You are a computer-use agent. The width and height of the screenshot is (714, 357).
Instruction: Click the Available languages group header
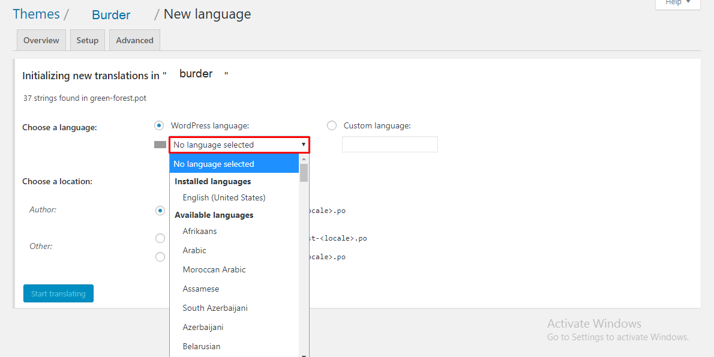214,215
